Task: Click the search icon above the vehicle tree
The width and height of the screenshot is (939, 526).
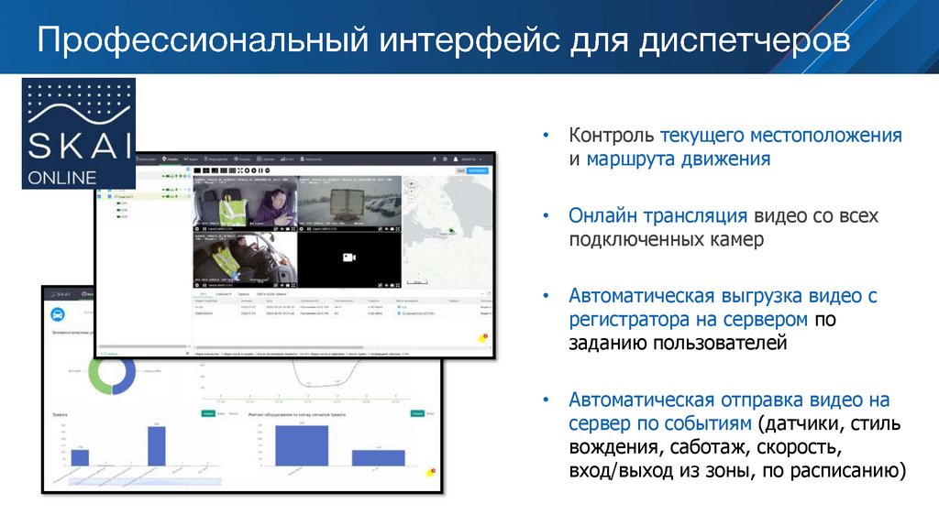Action: point(188,169)
